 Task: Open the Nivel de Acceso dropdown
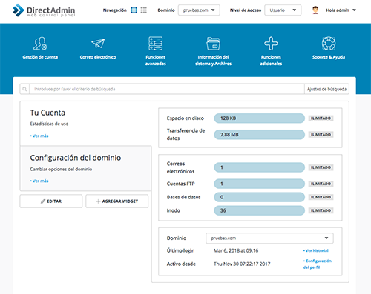(283, 10)
